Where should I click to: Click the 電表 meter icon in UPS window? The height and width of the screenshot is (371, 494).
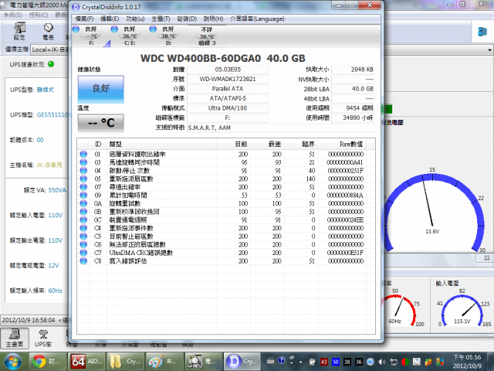click(x=48, y=31)
